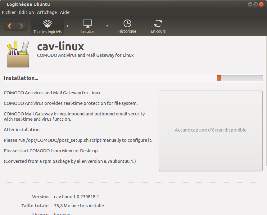The image size is (267, 215).
Task: Open Tous les logiciels view
Action: coord(47,27)
